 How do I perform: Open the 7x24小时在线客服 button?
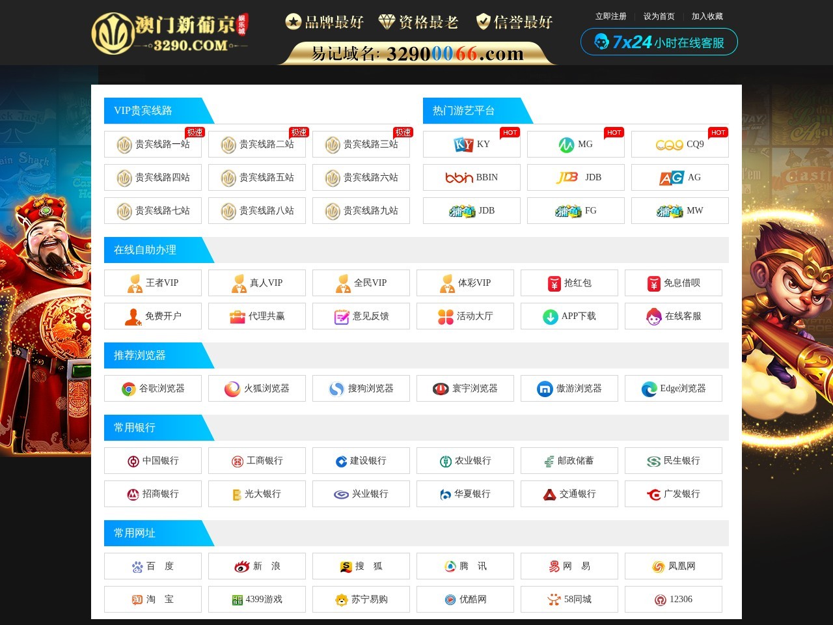click(659, 42)
